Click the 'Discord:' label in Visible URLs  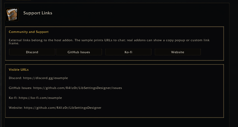(x=16, y=78)
